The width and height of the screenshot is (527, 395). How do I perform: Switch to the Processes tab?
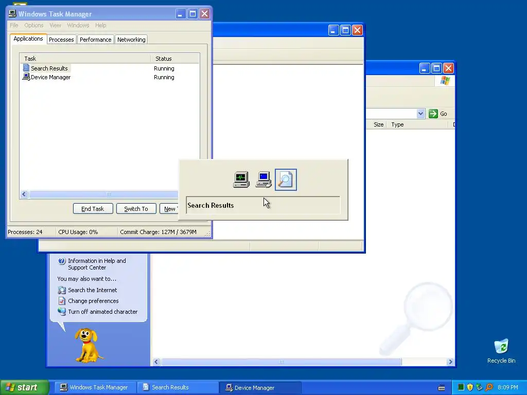pos(61,40)
